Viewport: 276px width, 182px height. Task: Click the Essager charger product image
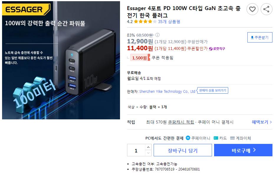(x=61, y=60)
